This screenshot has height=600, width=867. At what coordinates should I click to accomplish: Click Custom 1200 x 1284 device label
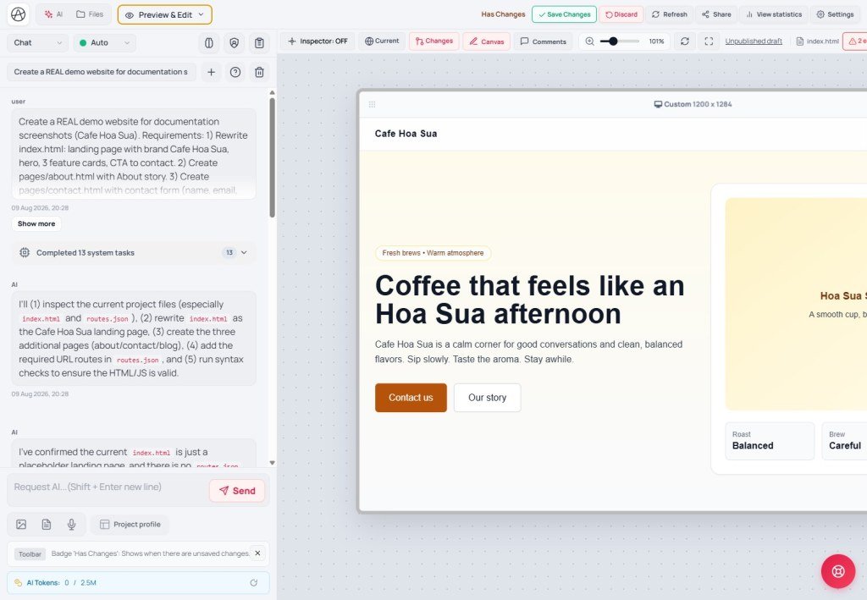693,104
